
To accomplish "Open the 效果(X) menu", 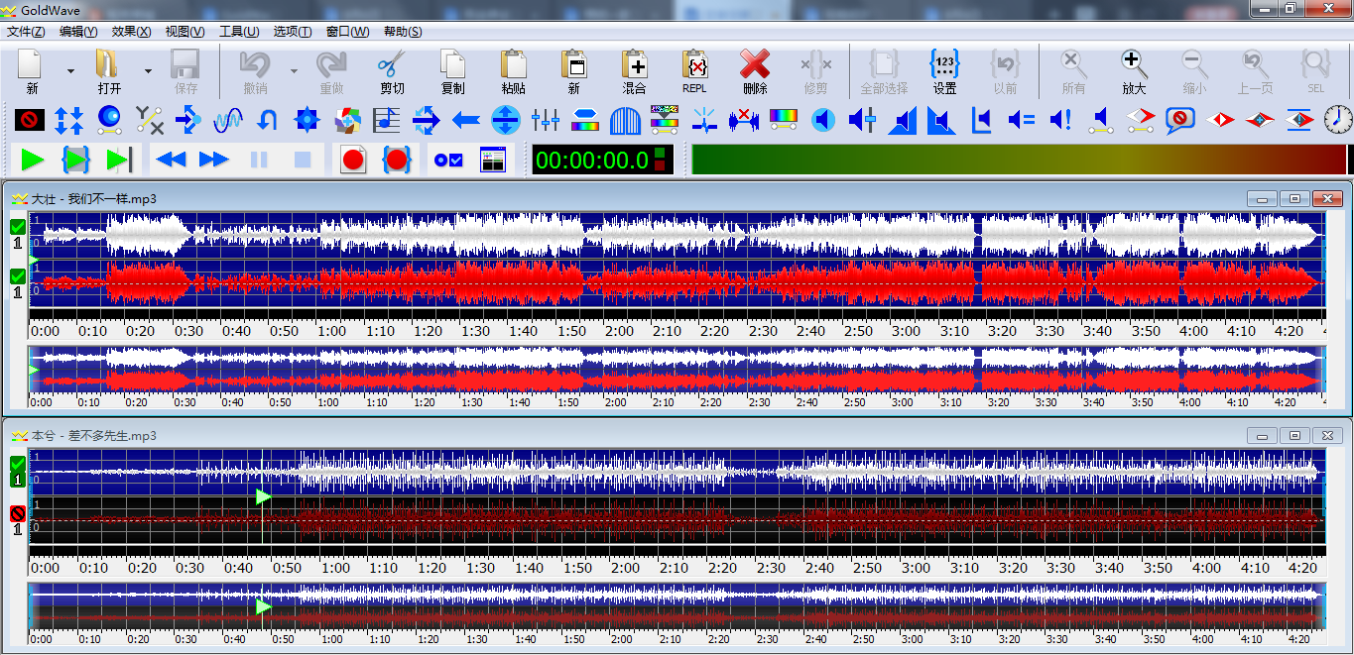I will (131, 32).
